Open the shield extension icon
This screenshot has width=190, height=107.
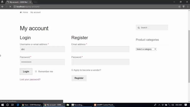coord(183,7)
